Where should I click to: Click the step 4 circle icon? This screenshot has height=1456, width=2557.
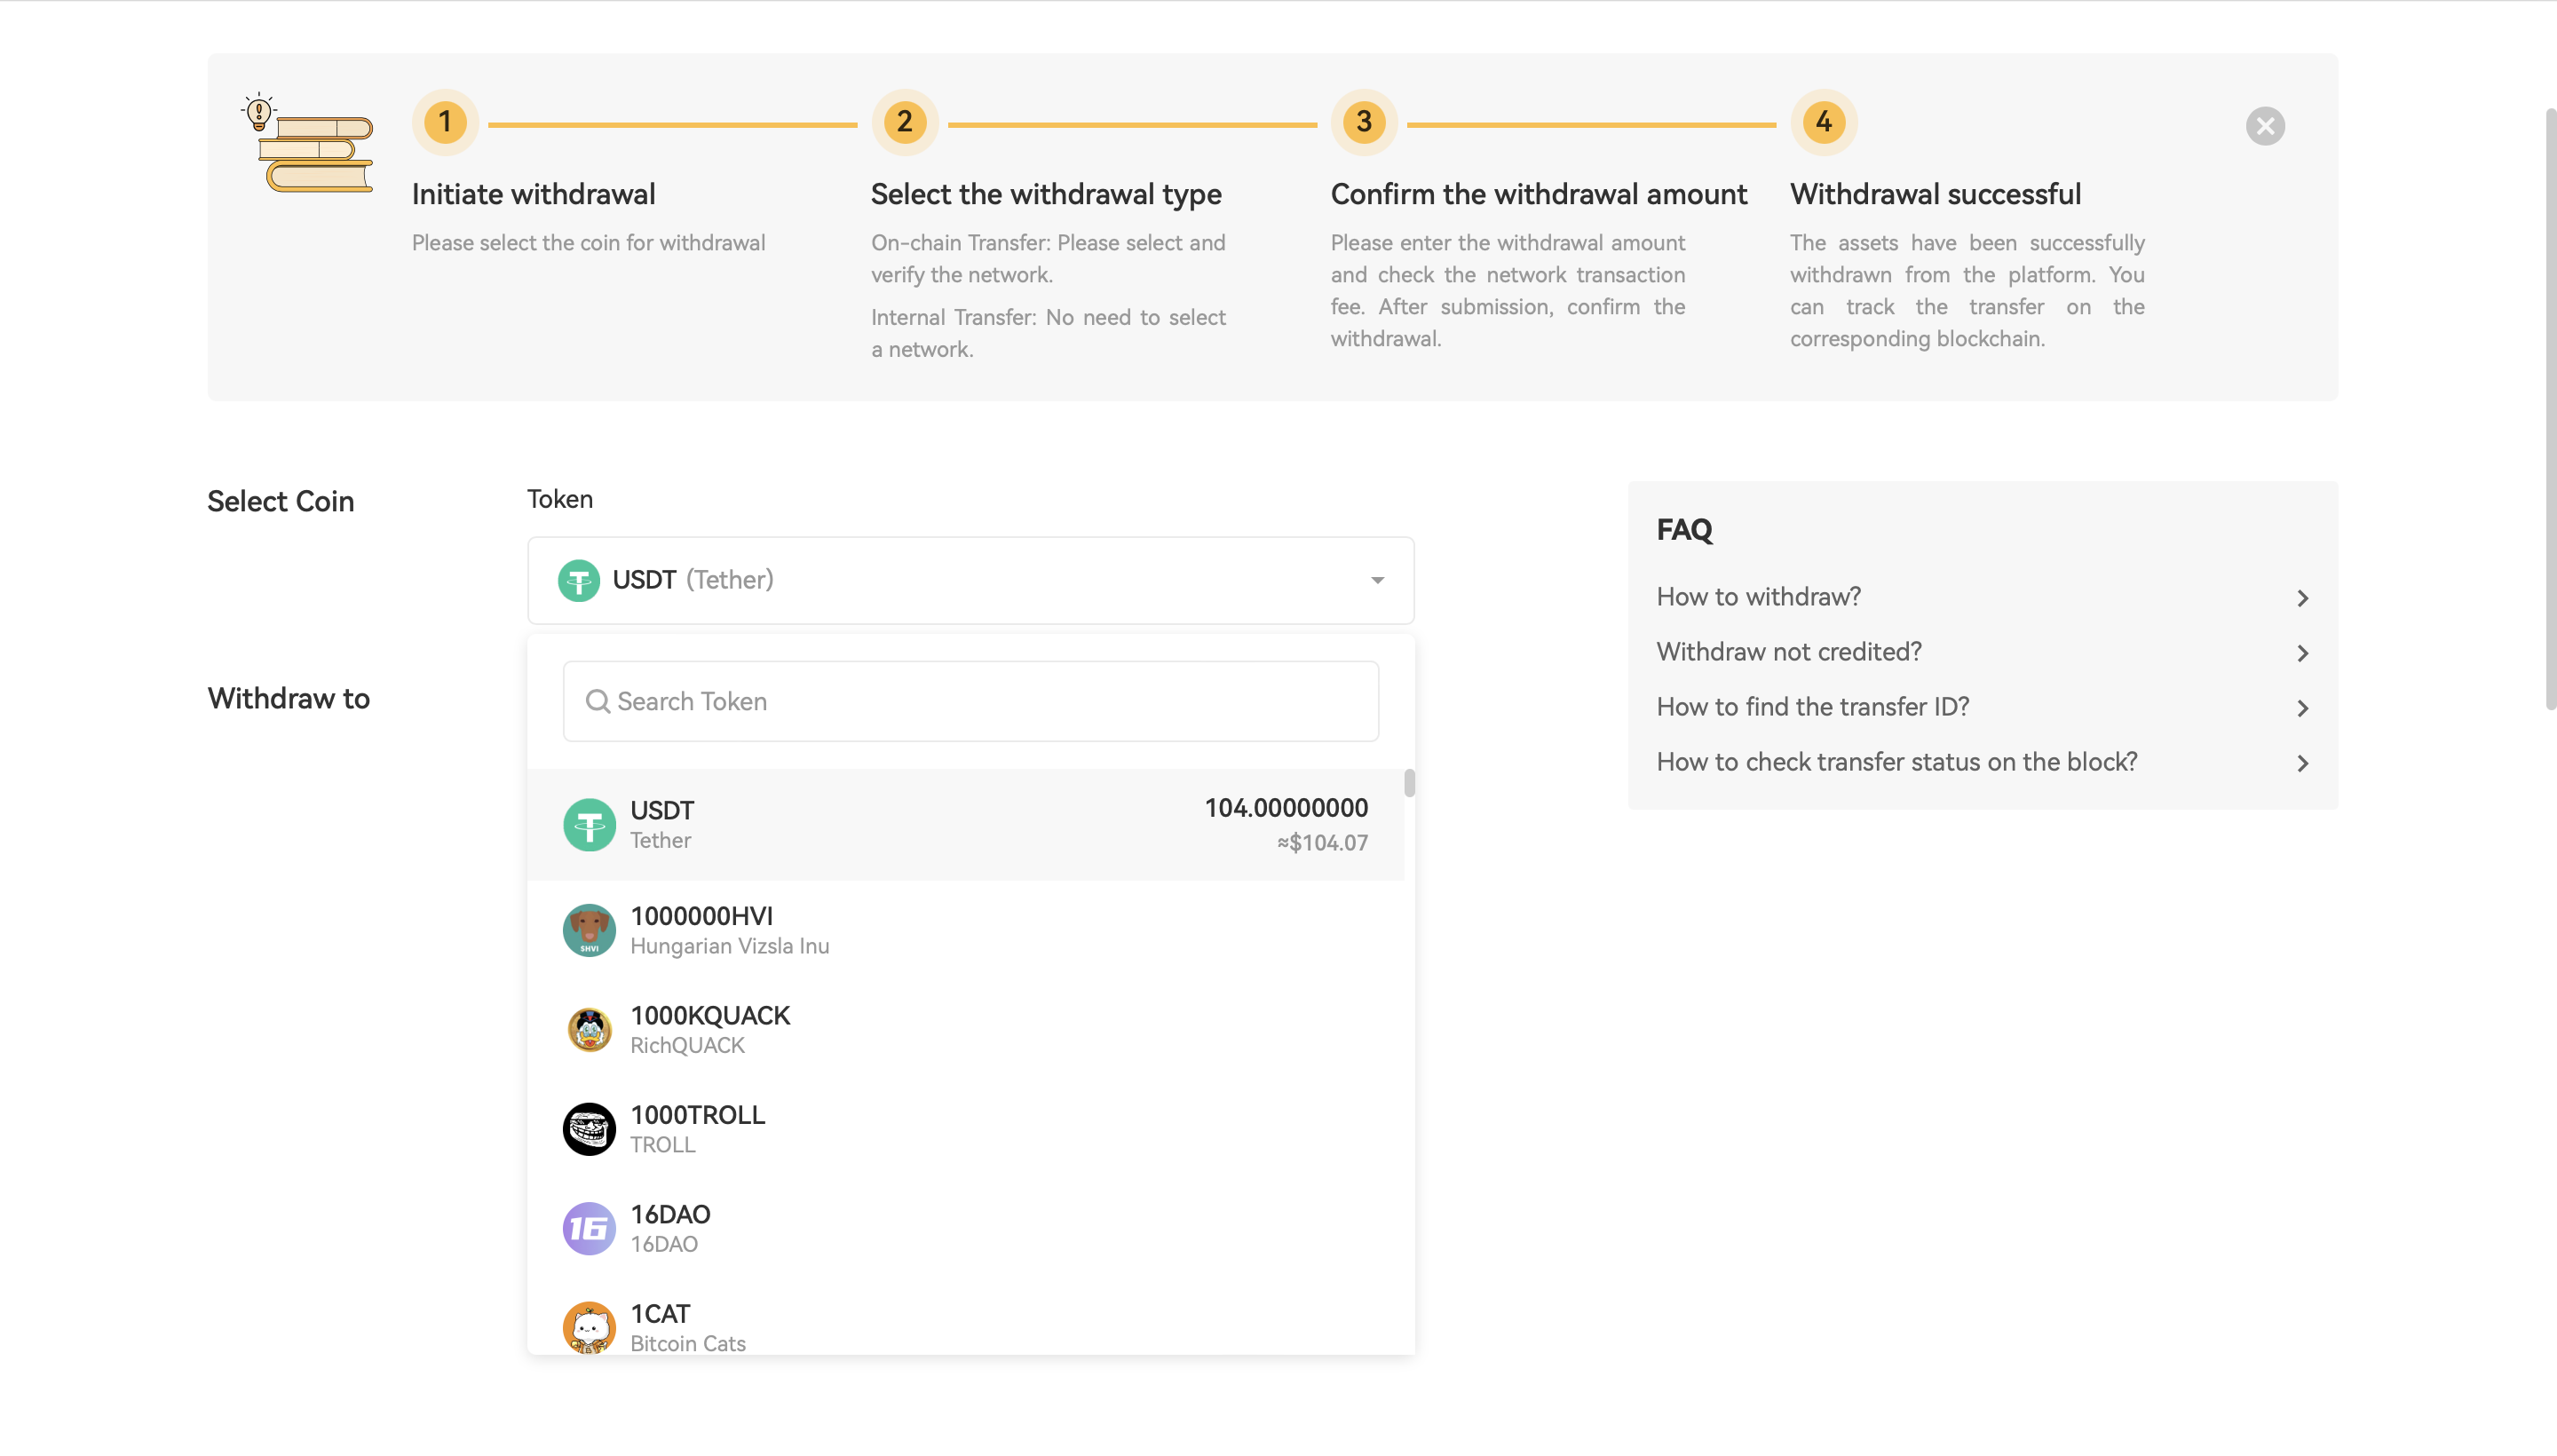(x=1824, y=122)
